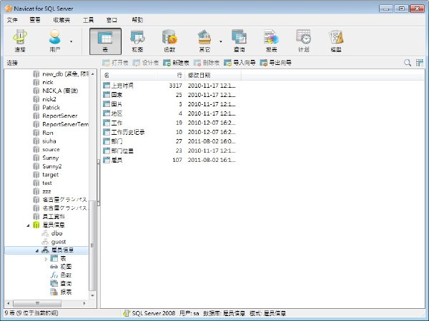The width and height of the screenshot is (429, 321).
Task: Open the 模型 (Model) toolbar icon
Action: (x=336, y=41)
